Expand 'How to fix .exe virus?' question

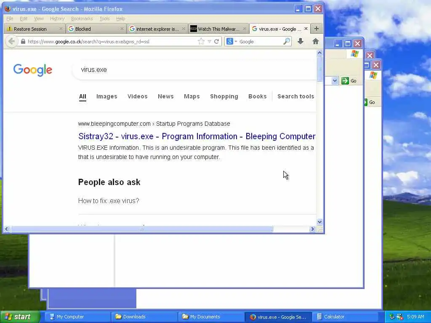[x=109, y=201]
